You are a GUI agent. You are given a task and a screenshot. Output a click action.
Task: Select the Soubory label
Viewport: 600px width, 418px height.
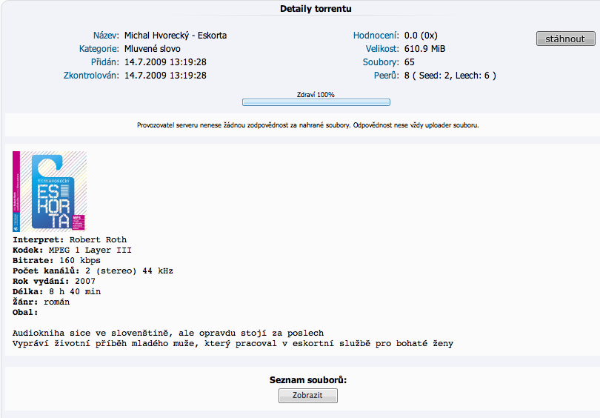click(383, 62)
